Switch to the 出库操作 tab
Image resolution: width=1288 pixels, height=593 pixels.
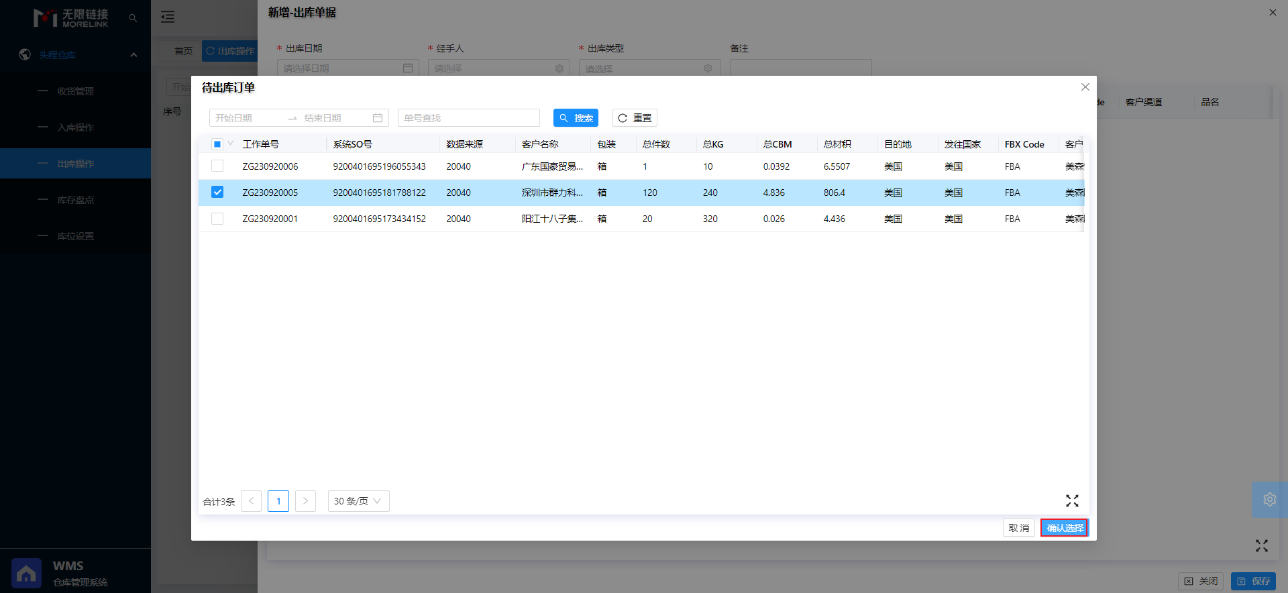point(230,51)
